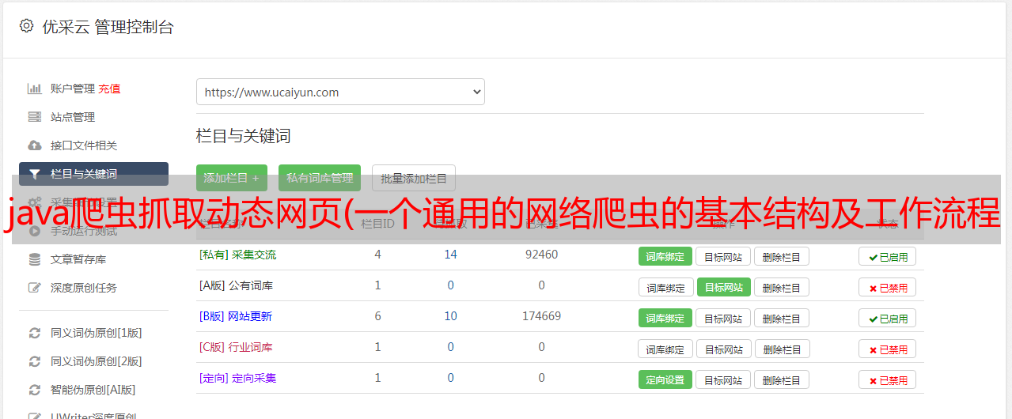Open the [定向] 定向采集 column
Screen dimensions: 1012x419
pos(238,378)
